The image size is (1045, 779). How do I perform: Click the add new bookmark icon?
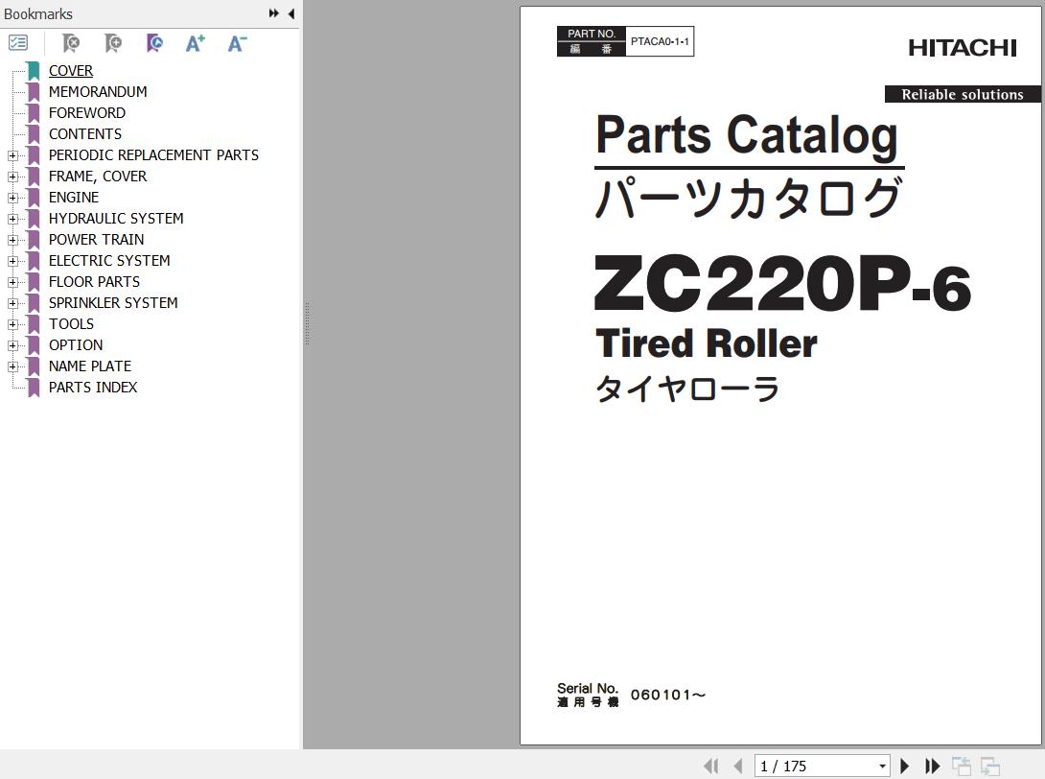pyautogui.click(x=112, y=43)
